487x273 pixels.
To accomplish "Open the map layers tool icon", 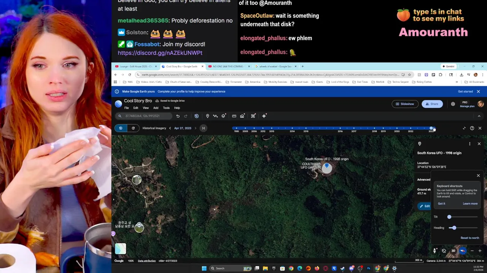I will [x=224, y=116].
